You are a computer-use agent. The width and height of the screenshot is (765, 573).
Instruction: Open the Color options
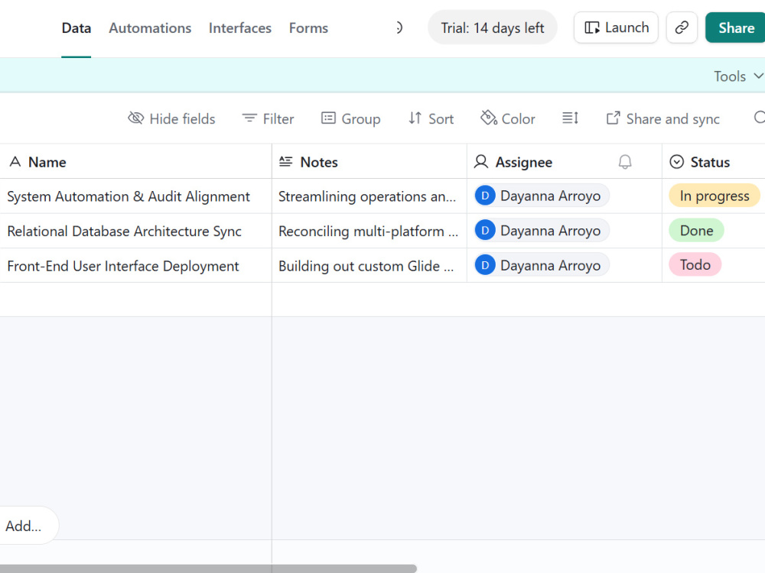coord(508,119)
